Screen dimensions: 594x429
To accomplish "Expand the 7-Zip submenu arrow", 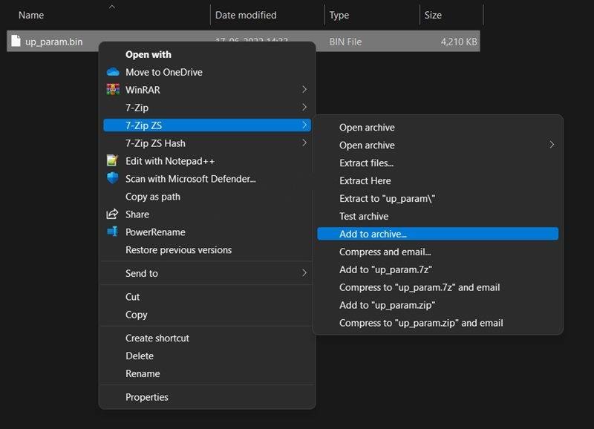I will 304,107.
